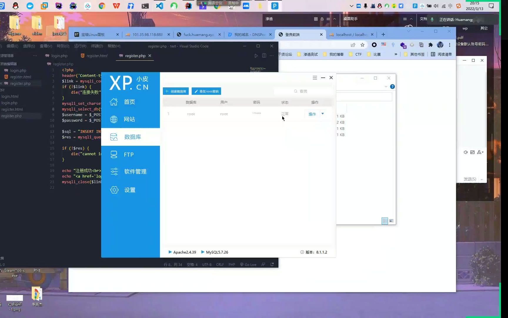508x318 pixels.
Task: Click the split editor icon in VS Code
Action: pos(264,56)
